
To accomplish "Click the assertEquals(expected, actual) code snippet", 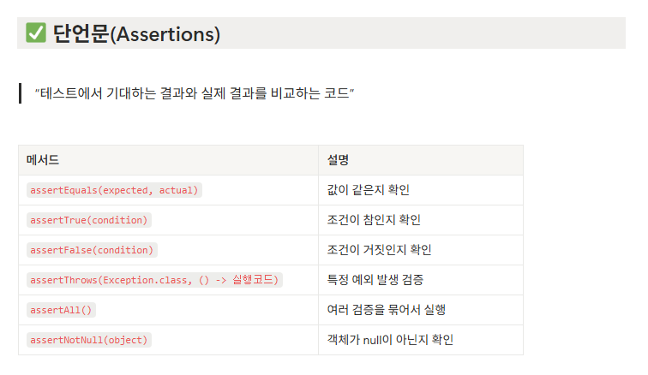I will click(114, 190).
